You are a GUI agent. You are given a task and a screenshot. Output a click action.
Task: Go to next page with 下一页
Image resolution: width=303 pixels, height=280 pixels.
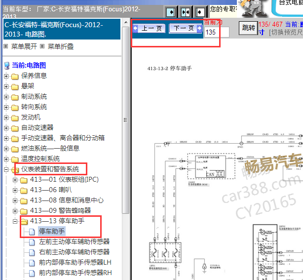186,29
